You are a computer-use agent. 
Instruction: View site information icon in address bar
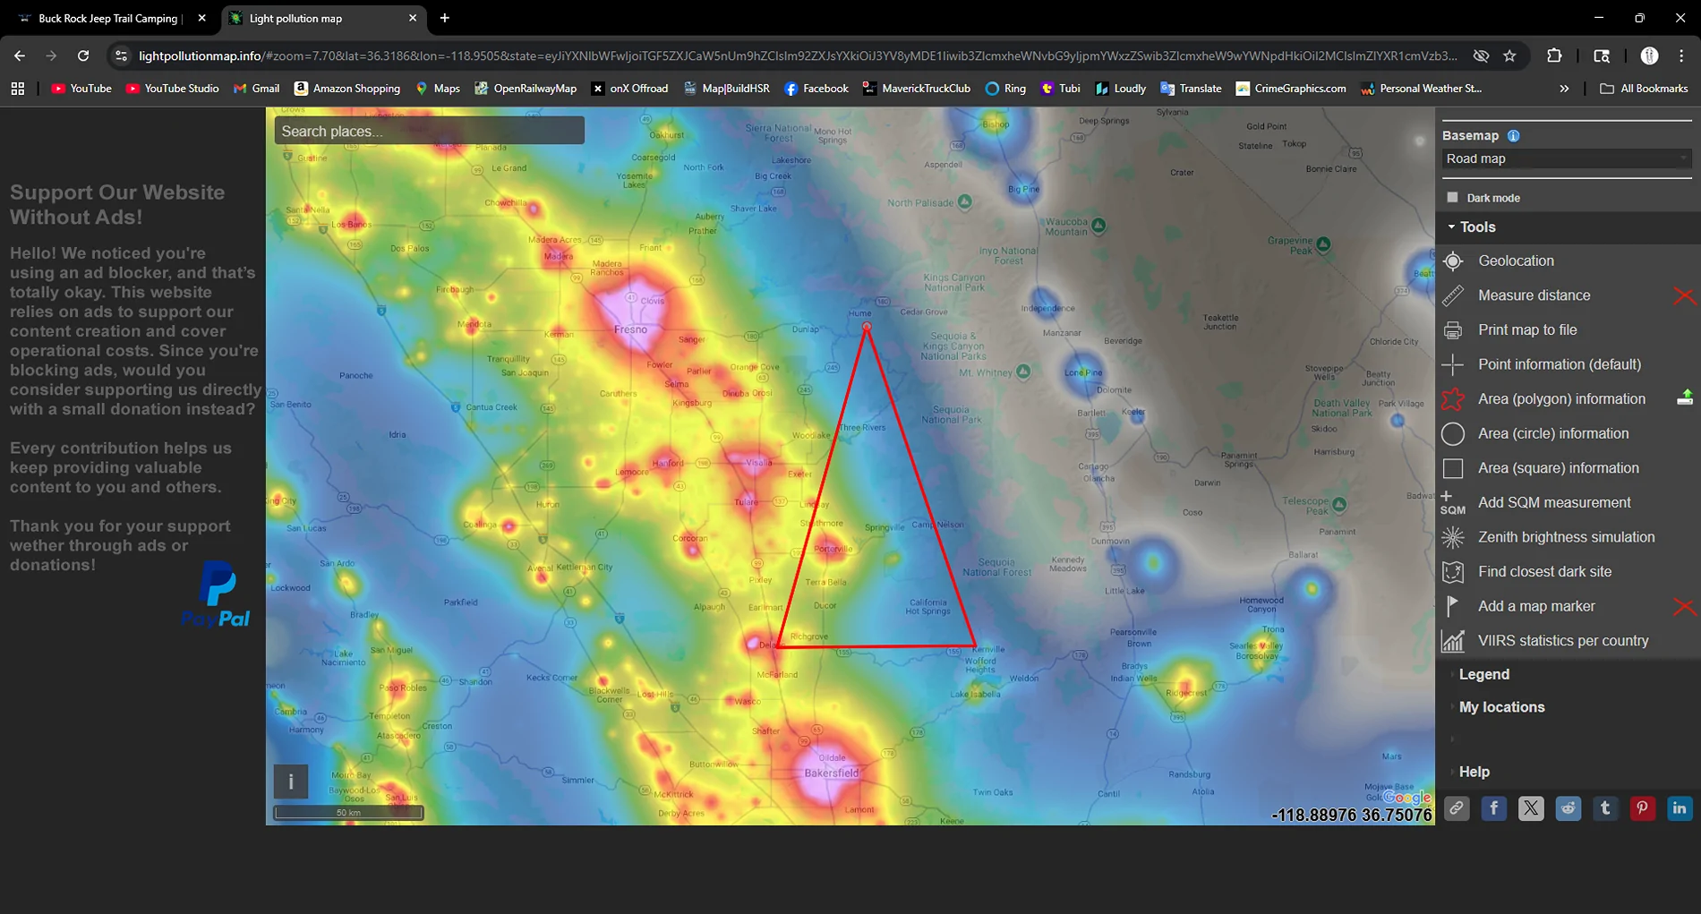pyautogui.click(x=121, y=56)
